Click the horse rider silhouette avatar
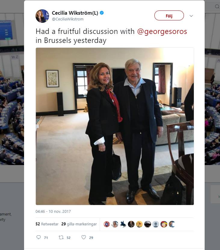 123,224
